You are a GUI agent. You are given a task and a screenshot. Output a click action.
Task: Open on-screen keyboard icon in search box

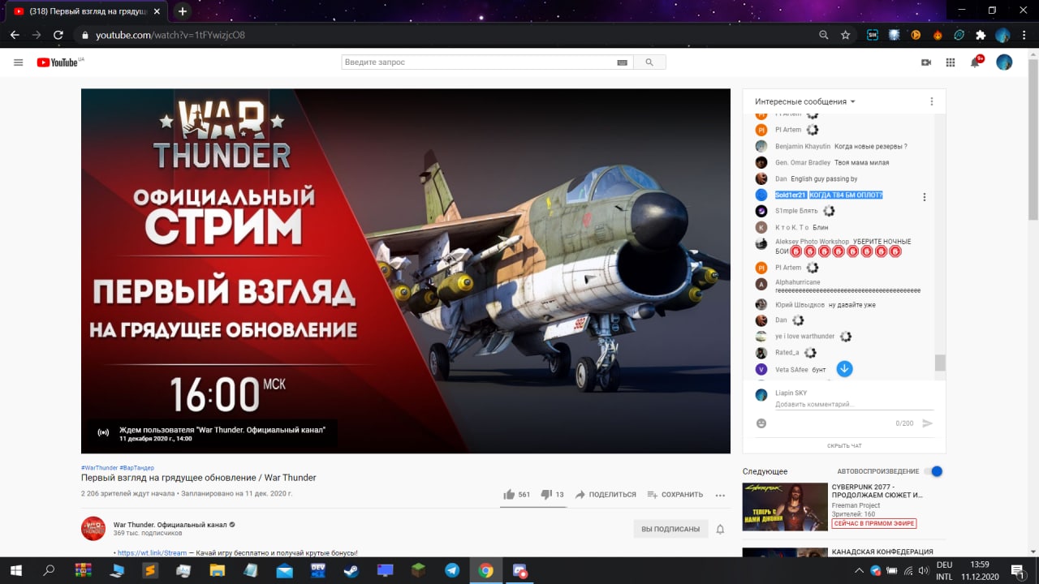point(623,62)
